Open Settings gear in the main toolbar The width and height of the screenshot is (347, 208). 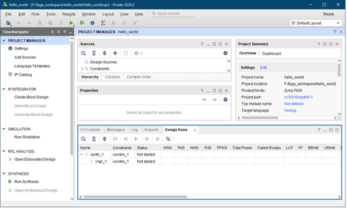[92, 23]
